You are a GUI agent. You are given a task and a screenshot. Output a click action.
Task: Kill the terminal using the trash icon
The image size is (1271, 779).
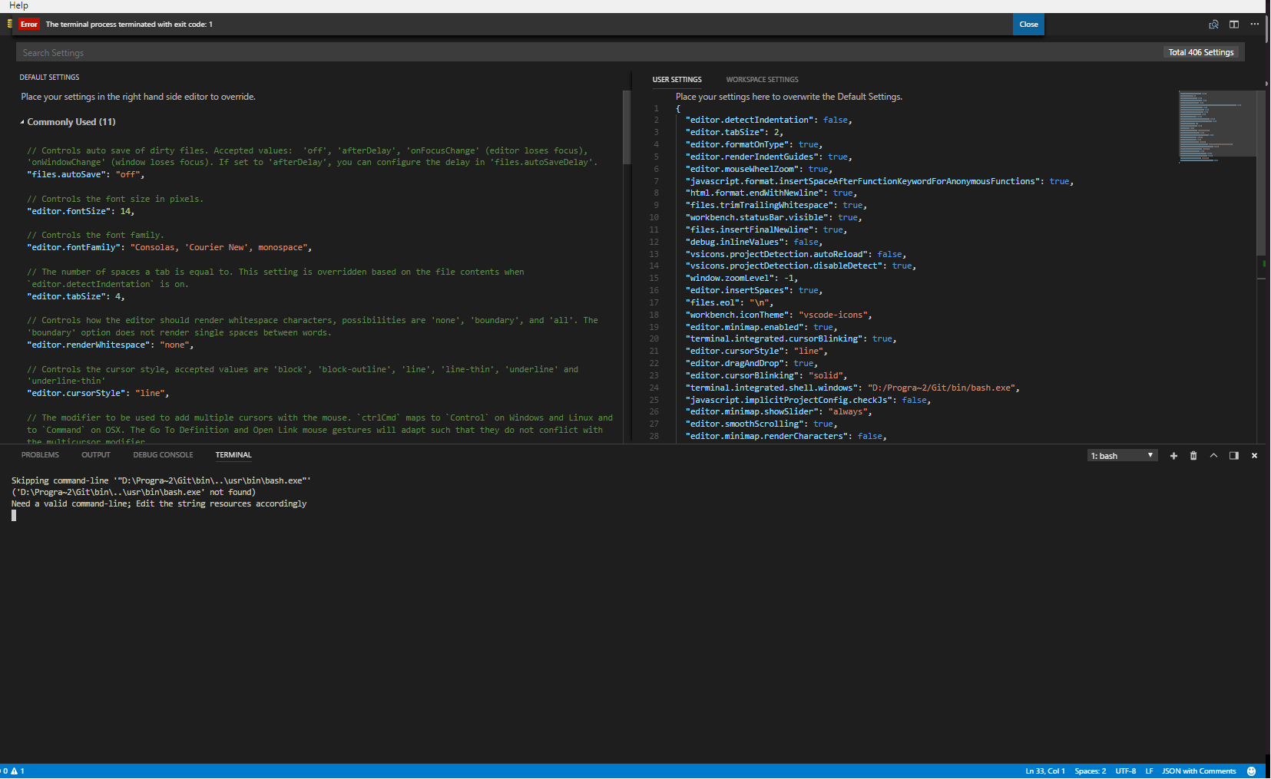(x=1193, y=455)
